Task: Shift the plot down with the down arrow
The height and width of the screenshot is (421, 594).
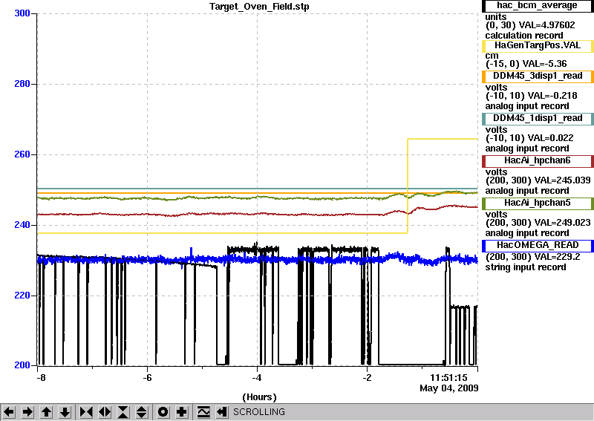Action: [65, 411]
